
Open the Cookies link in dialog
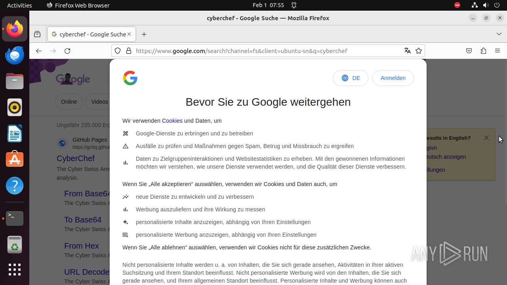click(172, 121)
